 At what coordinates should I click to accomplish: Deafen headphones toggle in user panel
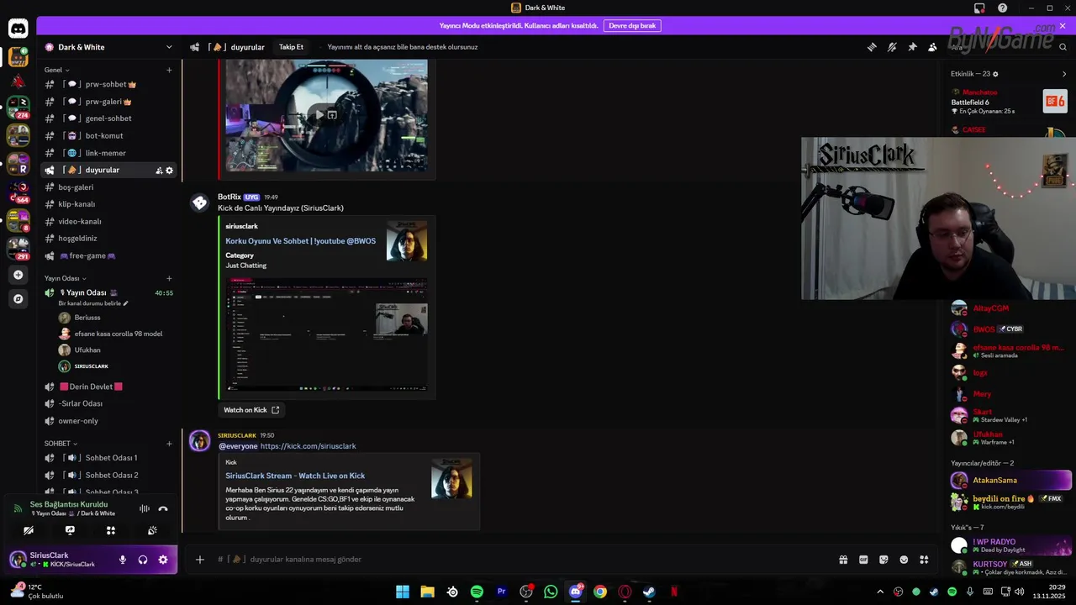click(143, 560)
